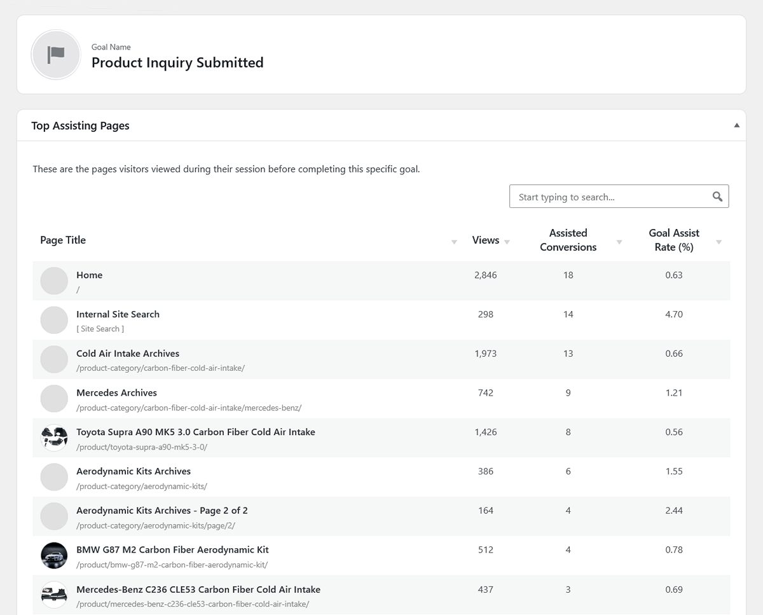Focus the Start typing to search field
Image resolution: width=763 pixels, height=615 pixels.
(619, 197)
